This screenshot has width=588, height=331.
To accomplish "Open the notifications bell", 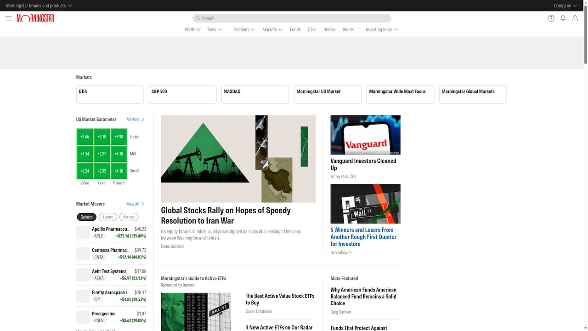I will [x=563, y=18].
